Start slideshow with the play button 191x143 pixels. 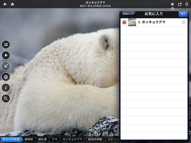click(6, 55)
